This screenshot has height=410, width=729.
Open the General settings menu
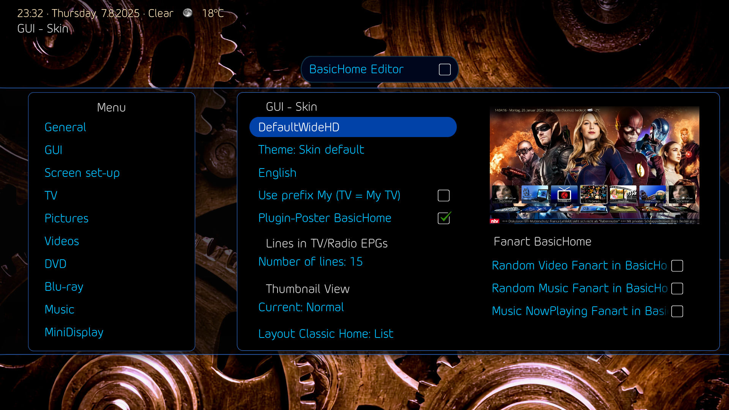pyautogui.click(x=65, y=128)
